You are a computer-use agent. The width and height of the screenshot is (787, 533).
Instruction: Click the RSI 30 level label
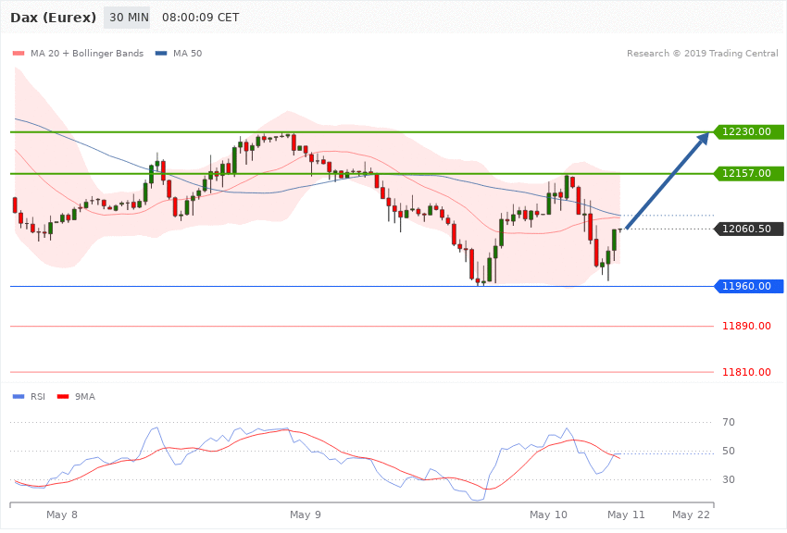(x=729, y=479)
